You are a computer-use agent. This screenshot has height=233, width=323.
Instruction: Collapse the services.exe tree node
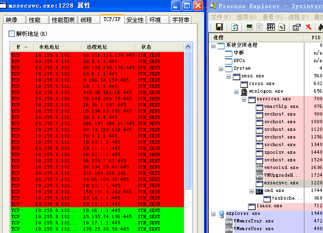point(244,99)
